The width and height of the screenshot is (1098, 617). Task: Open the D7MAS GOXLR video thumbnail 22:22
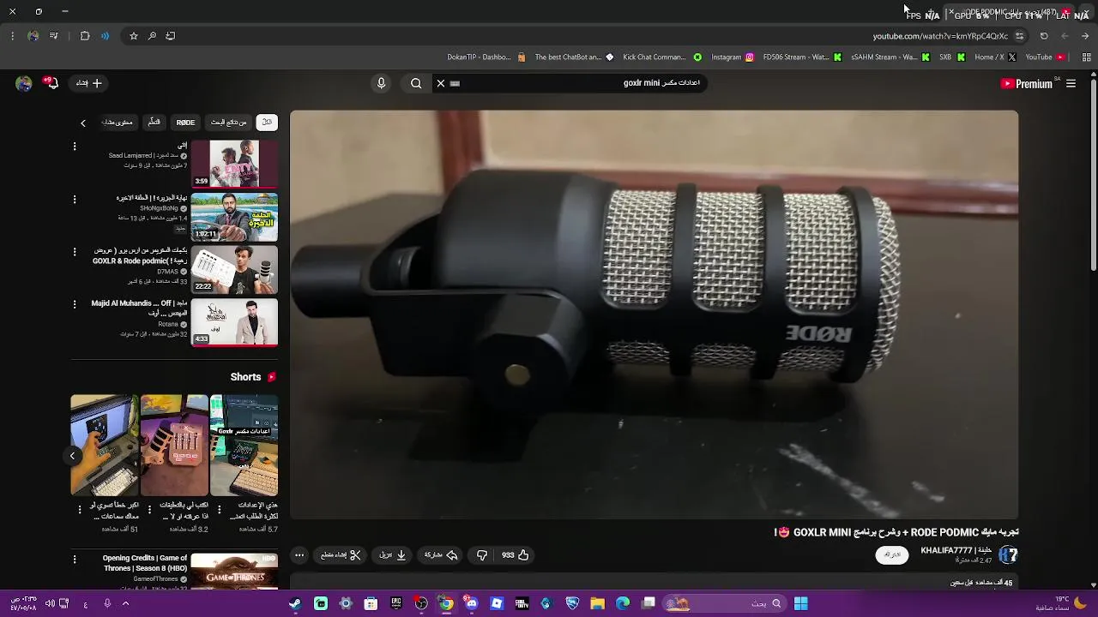point(234,269)
